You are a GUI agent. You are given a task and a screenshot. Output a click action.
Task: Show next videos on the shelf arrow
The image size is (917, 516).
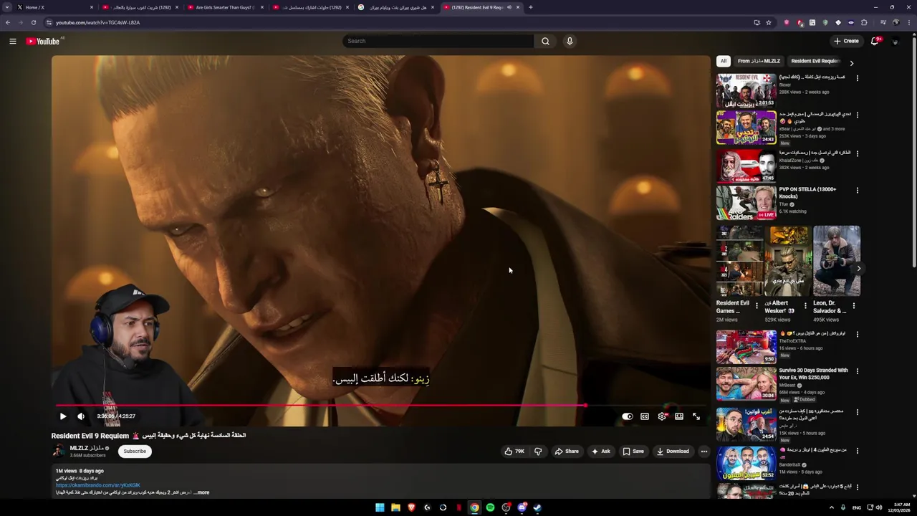click(x=859, y=269)
